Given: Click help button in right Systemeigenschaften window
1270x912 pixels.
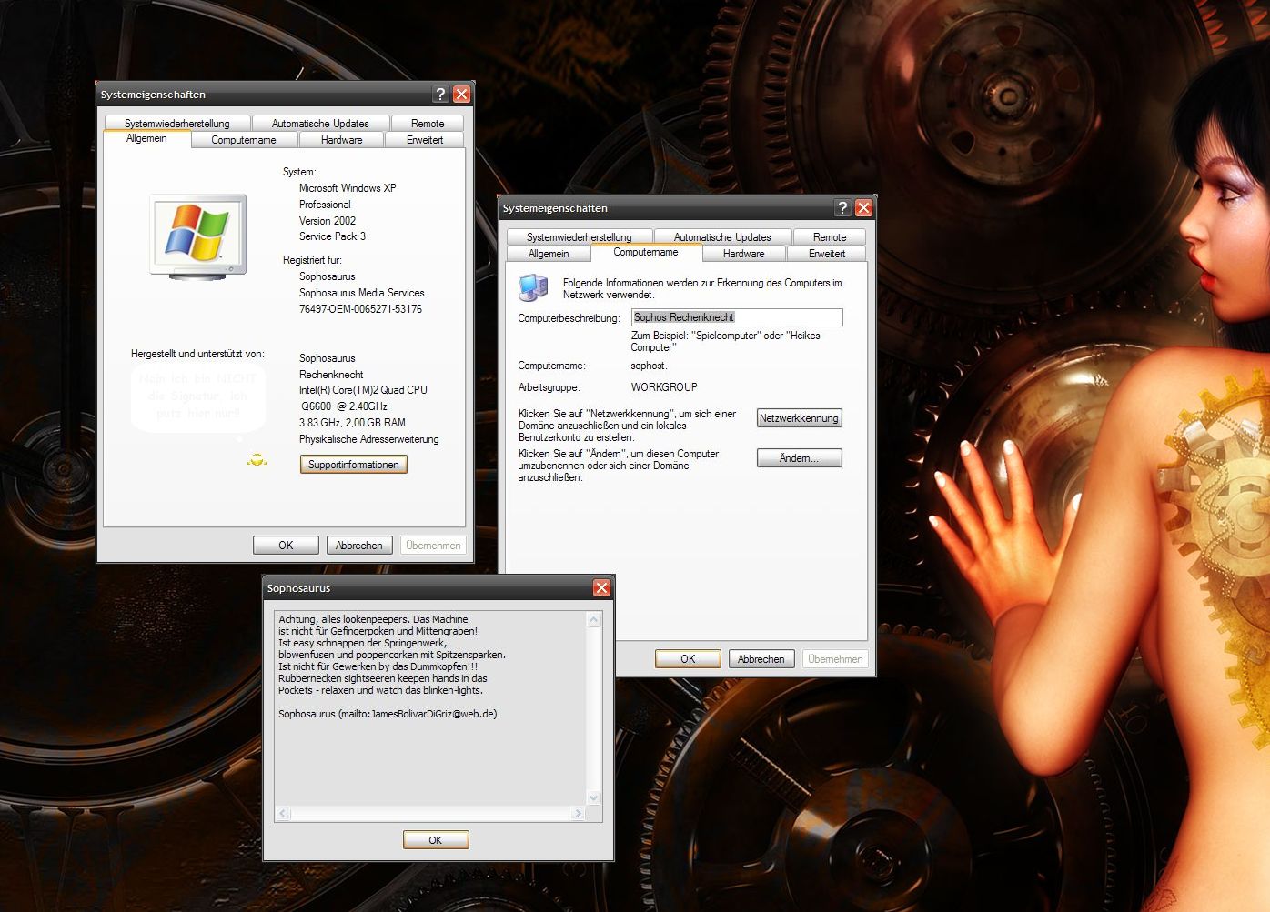Looking at the screenshot, I should [842, 207].
